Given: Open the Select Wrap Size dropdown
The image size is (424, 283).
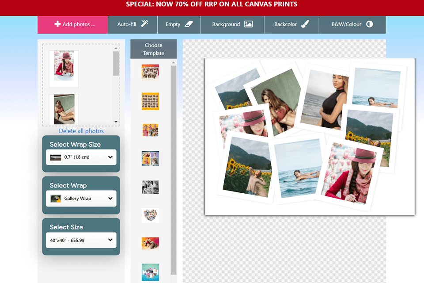Looking at the screenshot, I should pyautogui.click(x=81, y=157).
